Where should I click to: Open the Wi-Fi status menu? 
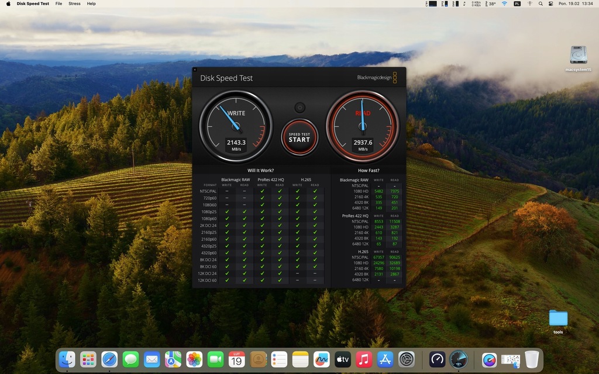504,4
